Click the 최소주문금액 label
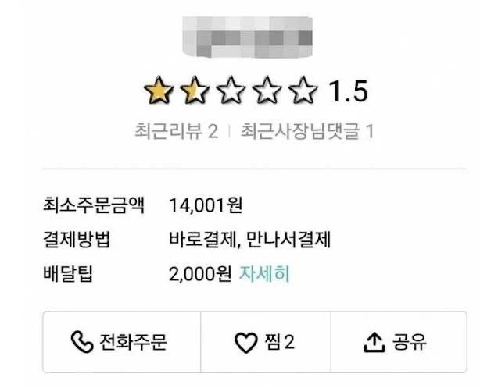The height and width of the screenshot is (388, 480). tap(93, 205)
